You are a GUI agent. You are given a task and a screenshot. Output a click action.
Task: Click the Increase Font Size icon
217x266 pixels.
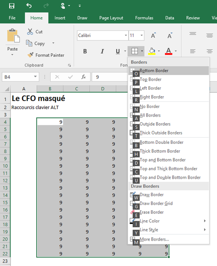click(153, 35)
